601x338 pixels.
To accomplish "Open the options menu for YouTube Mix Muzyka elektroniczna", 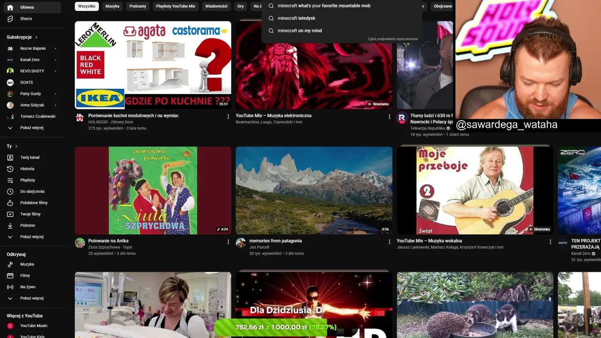I will coord(389,116).
